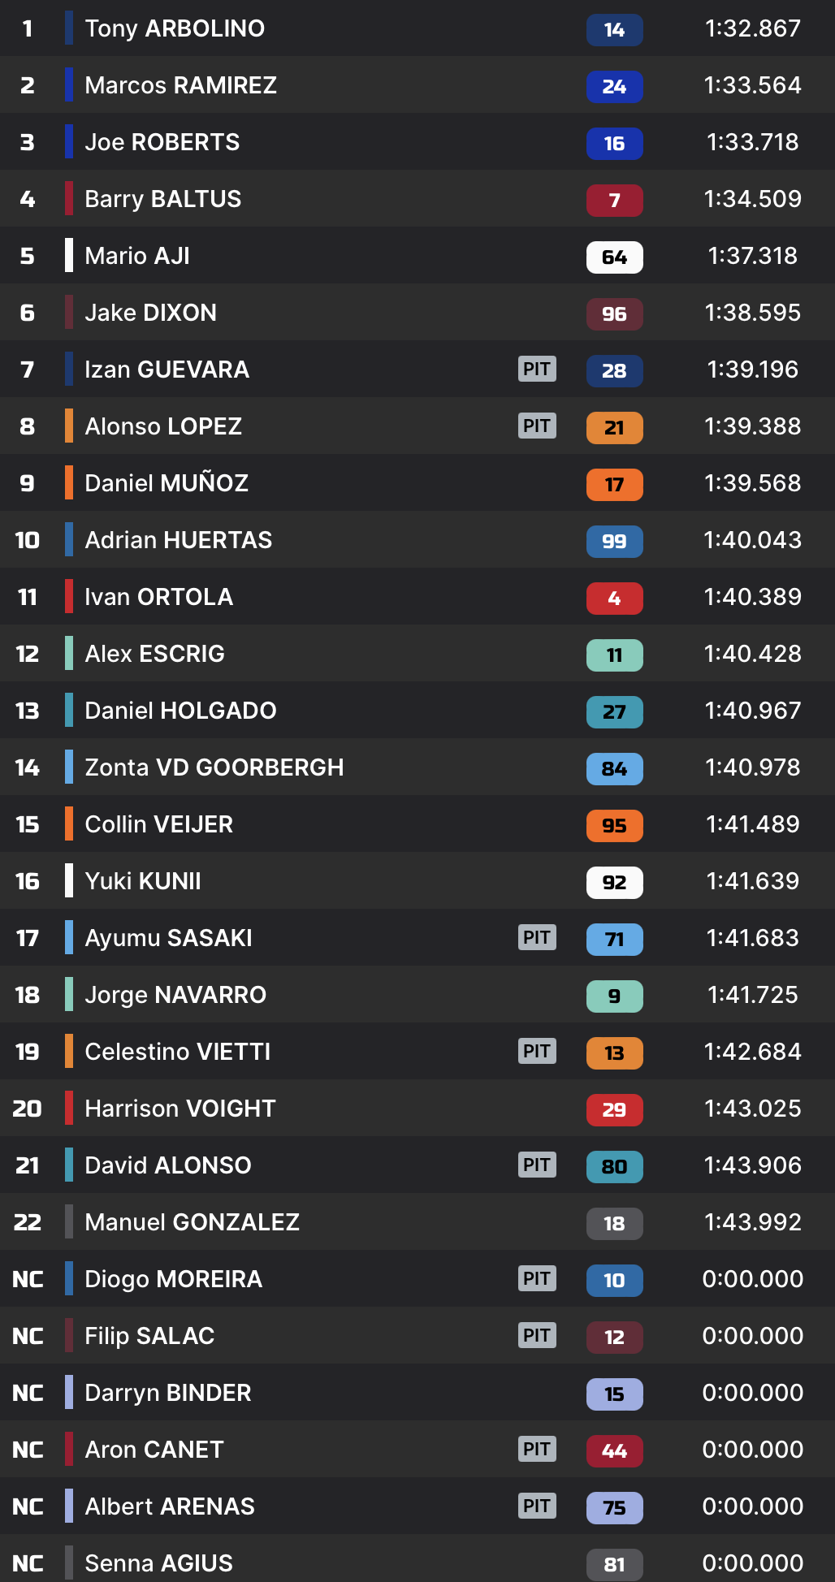Click the orange team color bar beside Daniel Muñoz
The image size is (835, 1582).
pos(69,482)
